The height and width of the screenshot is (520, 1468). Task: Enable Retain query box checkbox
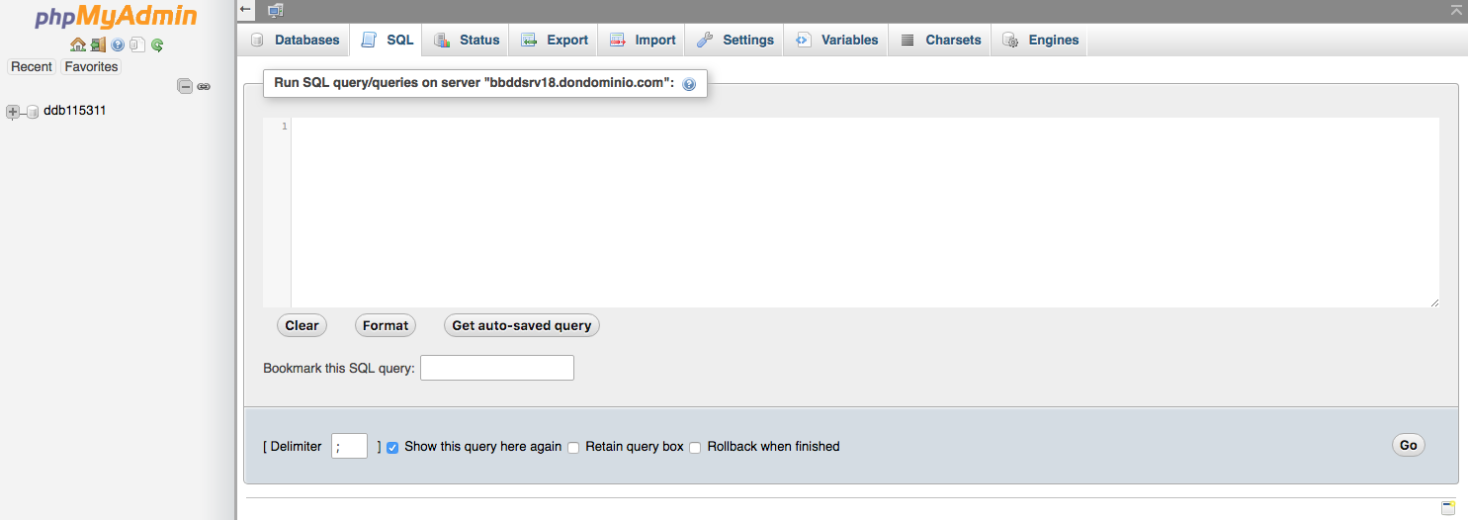click(x=573, y=447)
